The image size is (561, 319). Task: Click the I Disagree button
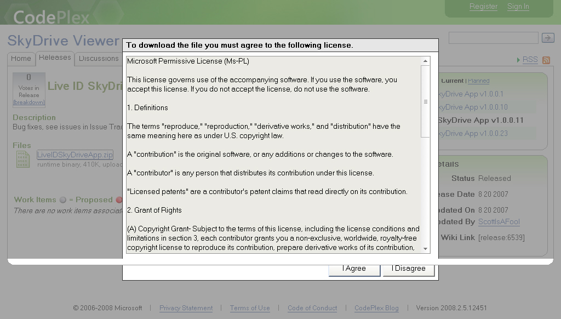click(409, 270)
